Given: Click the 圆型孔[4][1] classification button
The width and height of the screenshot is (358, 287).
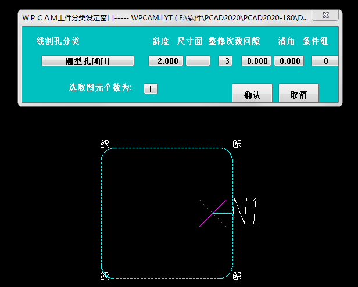Looking at the screenshot, I should point(88,61).
